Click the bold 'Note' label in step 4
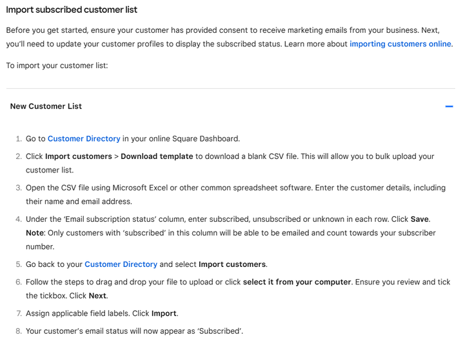 (x=36, y=232)
